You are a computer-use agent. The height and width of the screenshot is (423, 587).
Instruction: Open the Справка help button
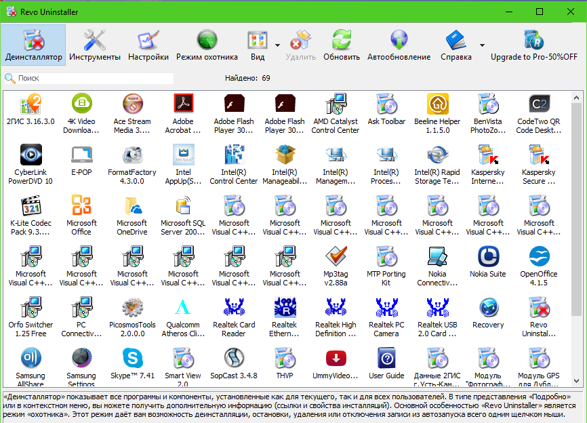pos(456,45)
